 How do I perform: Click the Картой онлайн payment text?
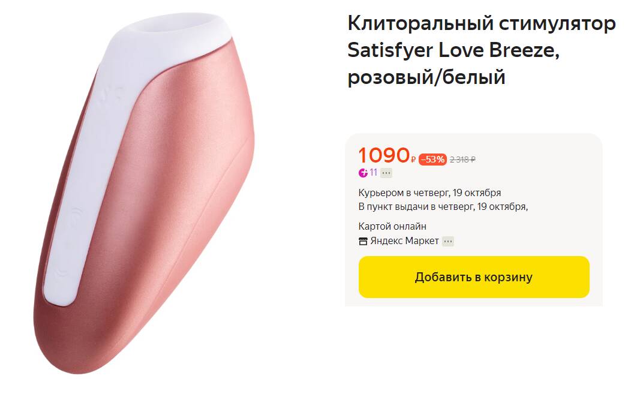click(392, 226)
